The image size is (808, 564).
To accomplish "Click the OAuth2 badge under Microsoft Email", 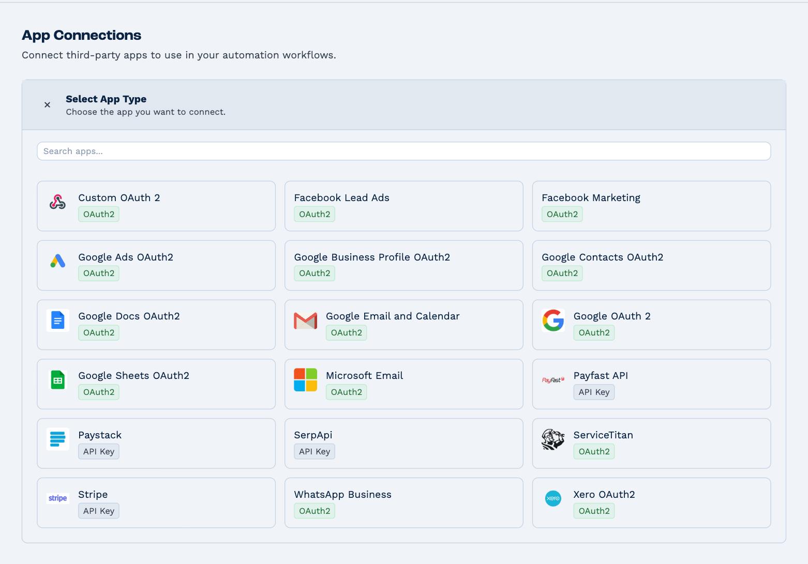I will [x=346, y=392].
